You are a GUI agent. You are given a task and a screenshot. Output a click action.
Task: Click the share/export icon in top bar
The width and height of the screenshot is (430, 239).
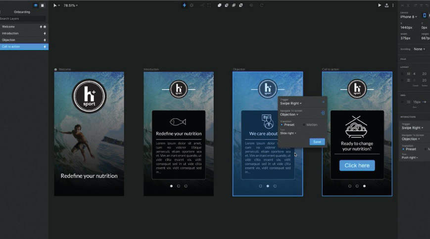(386, 5)
